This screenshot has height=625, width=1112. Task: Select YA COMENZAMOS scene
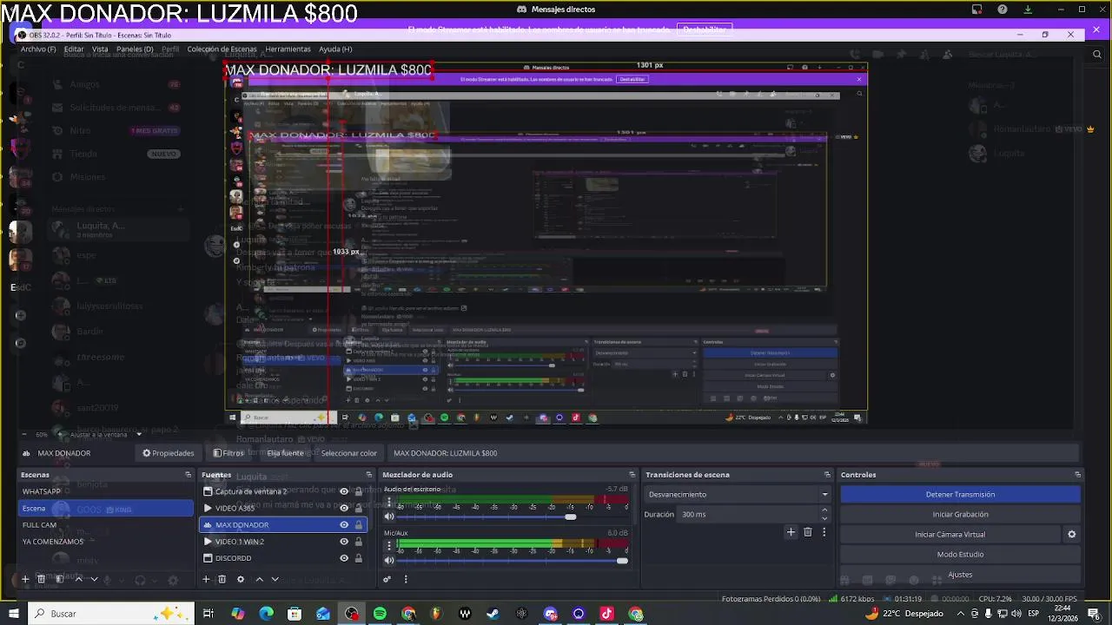[x=106, y=542]
